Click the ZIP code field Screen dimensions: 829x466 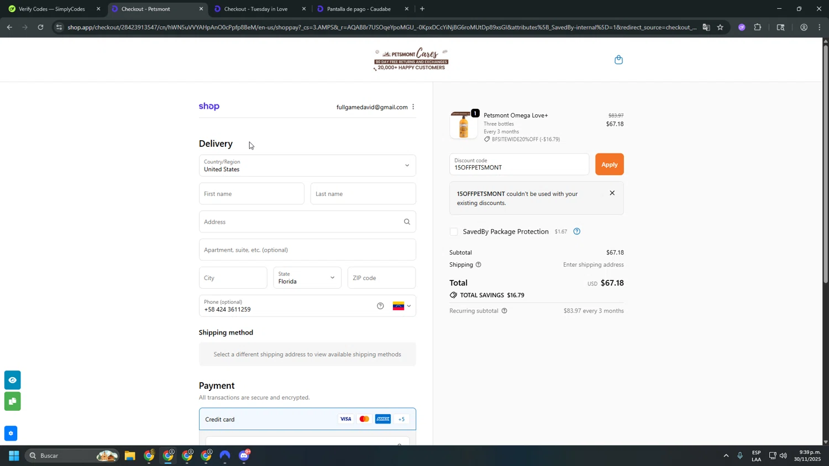click(x=381, y=278)
